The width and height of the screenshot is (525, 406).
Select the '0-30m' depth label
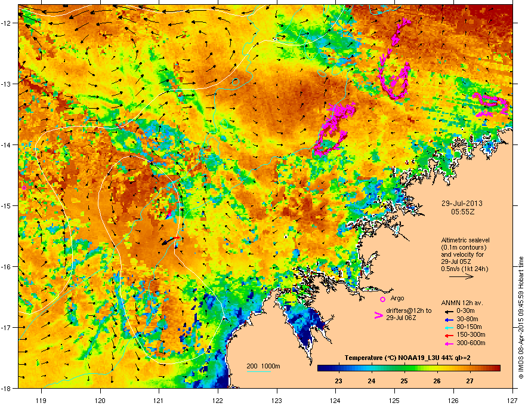click(465, 311)
